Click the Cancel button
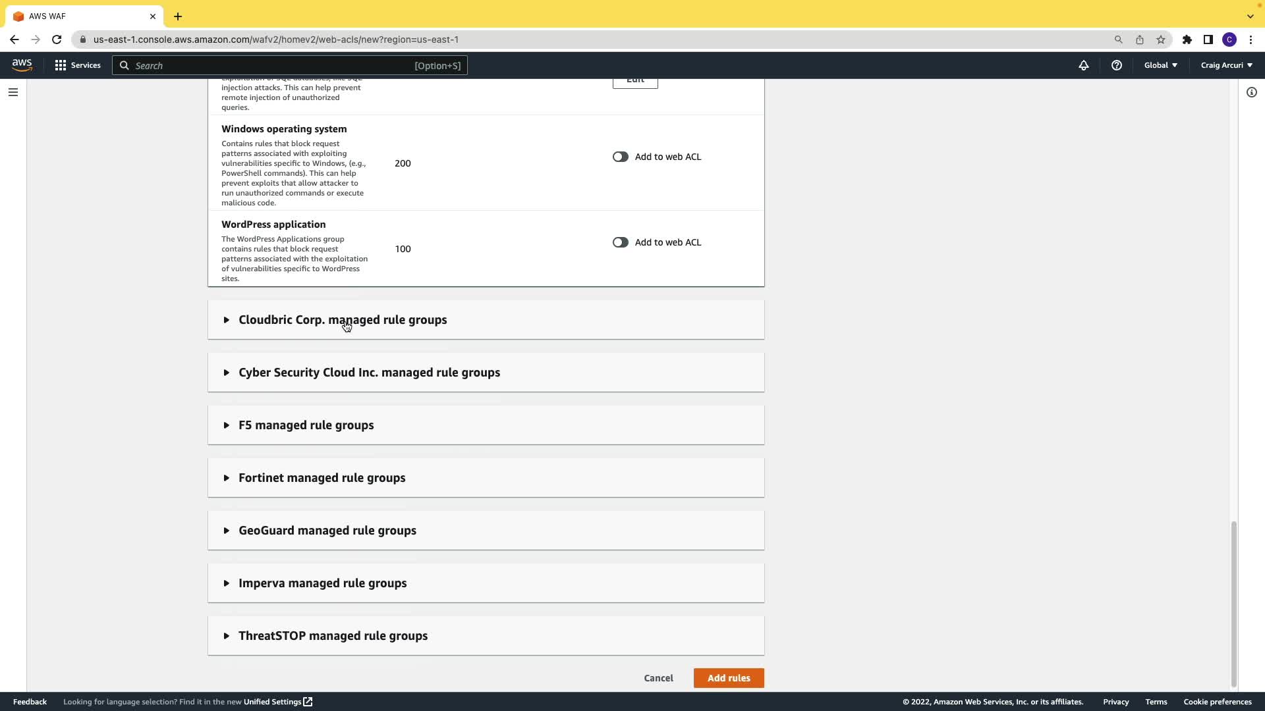Screen dimensions: 1265x711 coord(658,678)
